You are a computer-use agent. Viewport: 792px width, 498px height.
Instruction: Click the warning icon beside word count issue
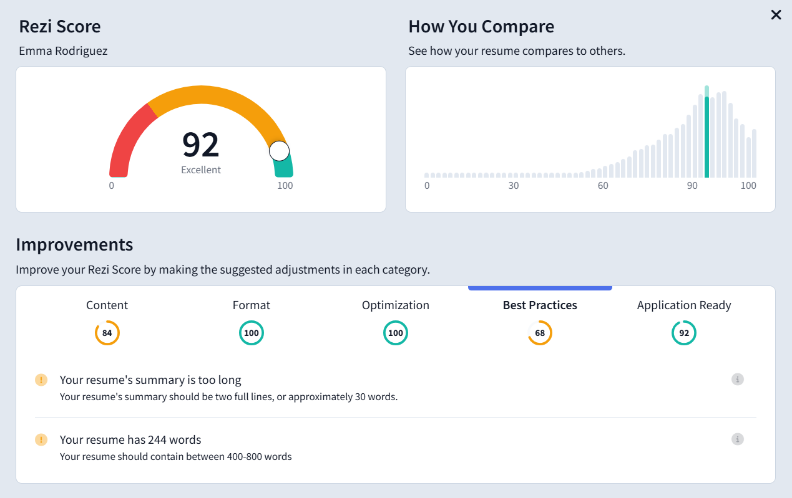click(41, 439)
